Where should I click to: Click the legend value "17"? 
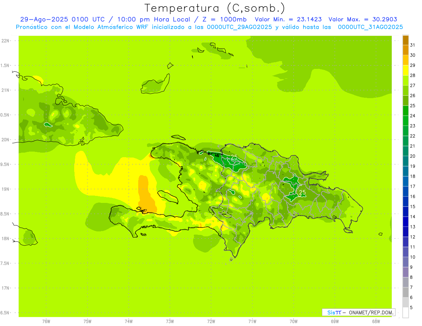click(413, 186)
